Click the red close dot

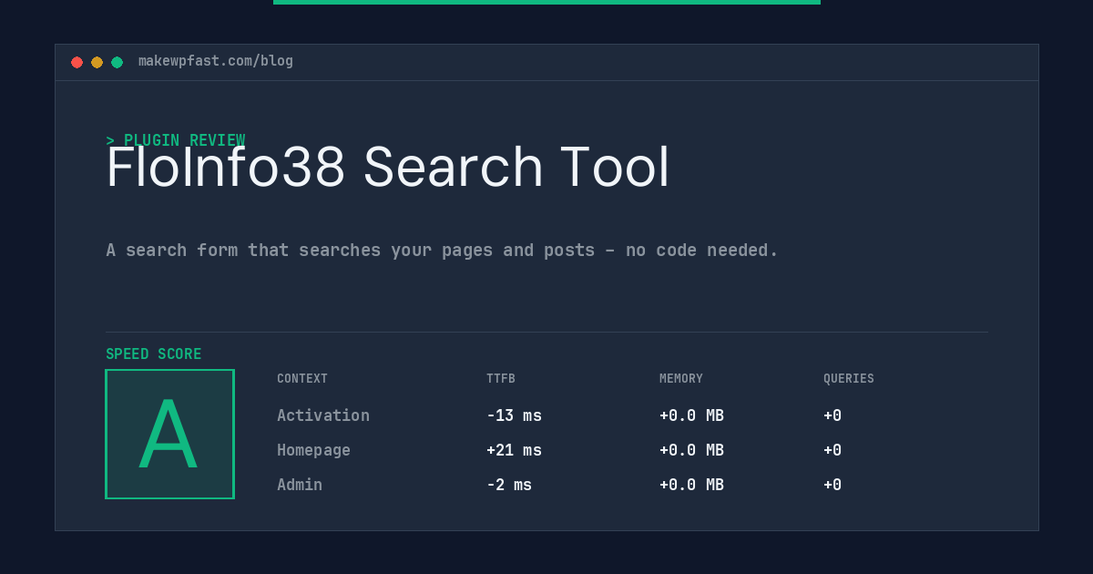(77, 62)
